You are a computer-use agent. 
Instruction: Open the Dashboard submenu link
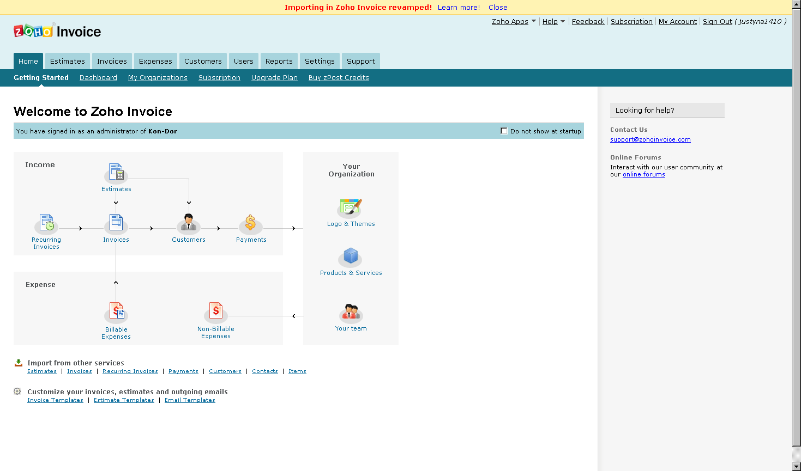coord(98,77)
